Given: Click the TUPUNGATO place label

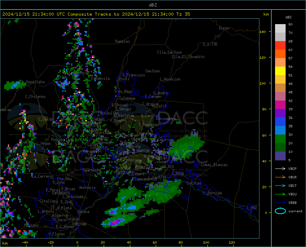Looking at the screenshot, I should (x=61, y=193).
